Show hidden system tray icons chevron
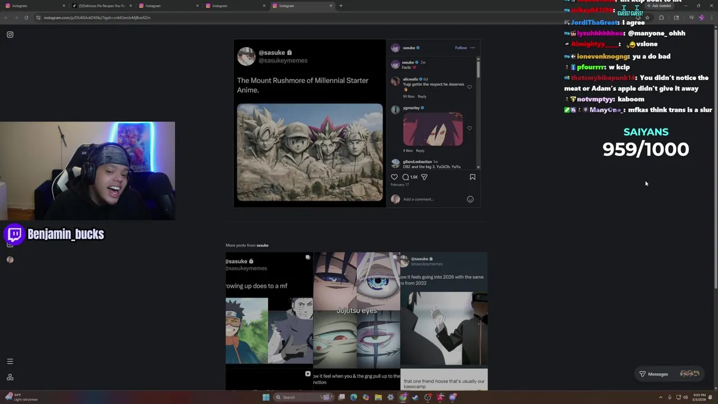The height and width of the screenshot is (404, 718). pos(660,397)
